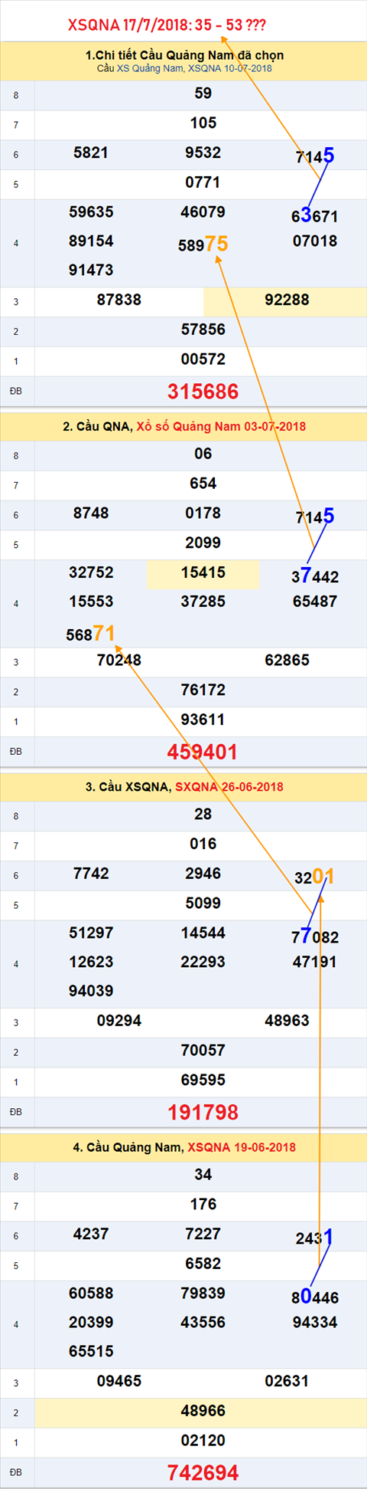This screenshot has height=1489, width=367.
Task: Click heading text '2. Cầu QNA,'
Action: [x=98, y=426]
